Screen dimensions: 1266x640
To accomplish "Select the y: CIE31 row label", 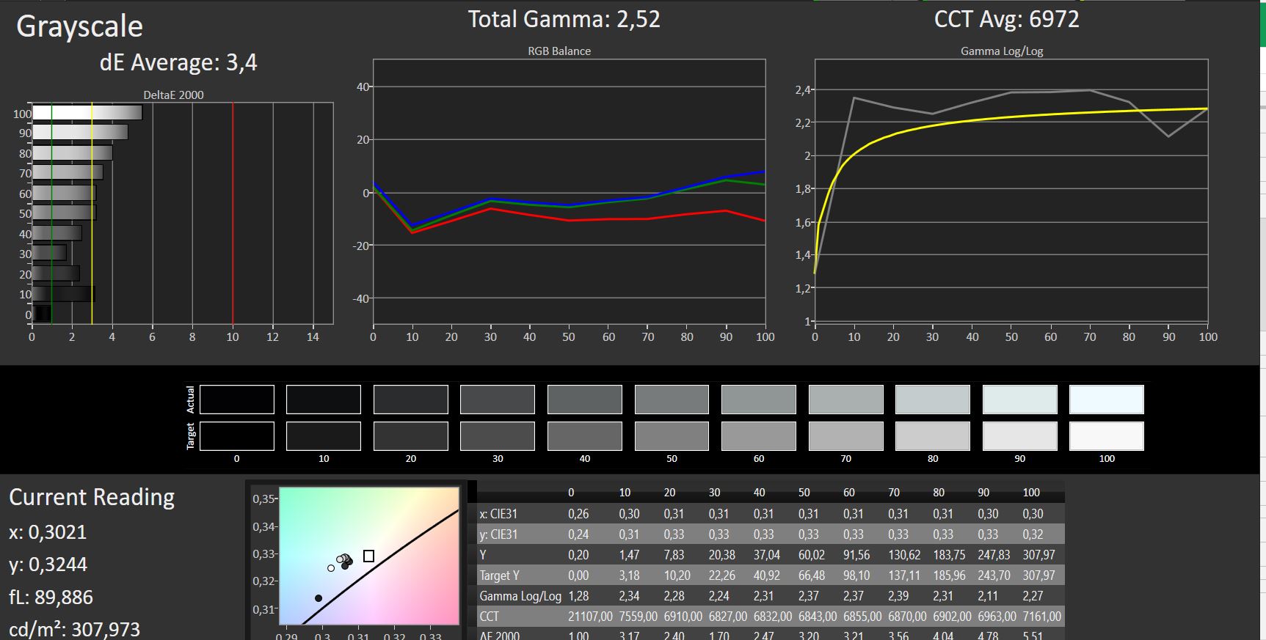I will pos(503,534).
